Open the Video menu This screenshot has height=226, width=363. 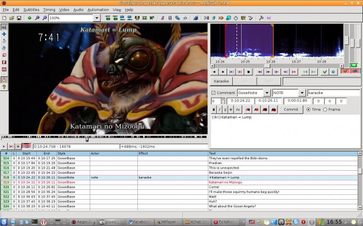pos(64,10)
